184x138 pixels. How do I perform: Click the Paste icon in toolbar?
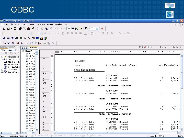coord(46,29)
